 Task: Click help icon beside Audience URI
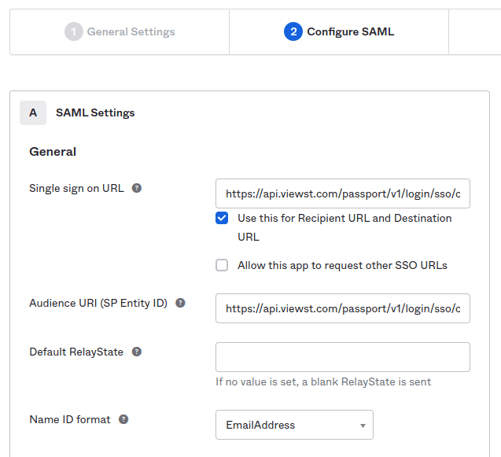(x=180, y=303)
